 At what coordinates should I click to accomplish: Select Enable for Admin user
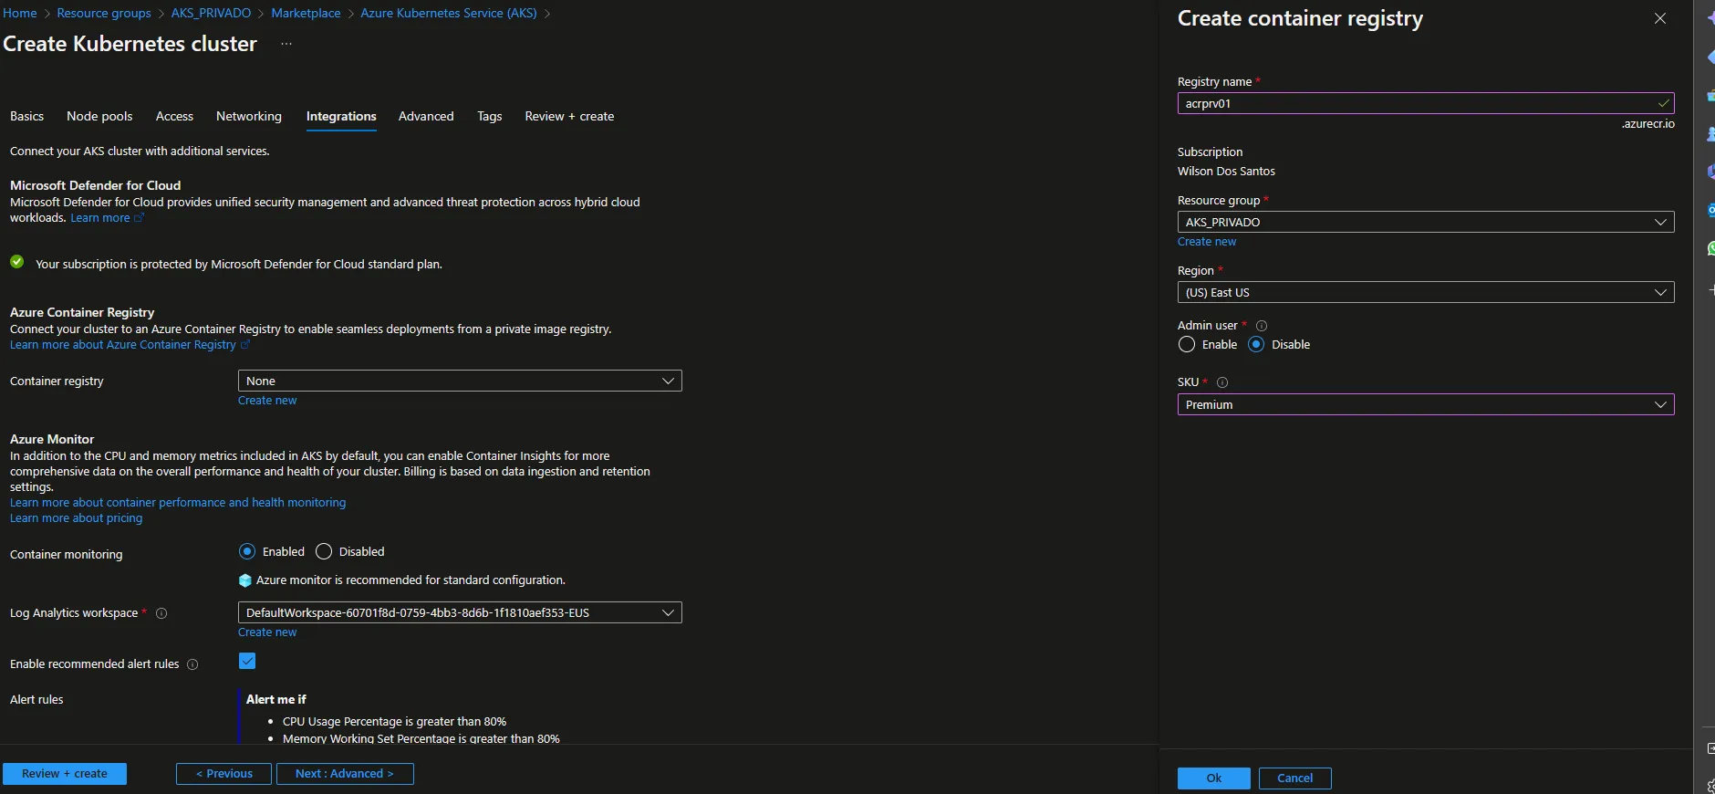point(1186,344)
